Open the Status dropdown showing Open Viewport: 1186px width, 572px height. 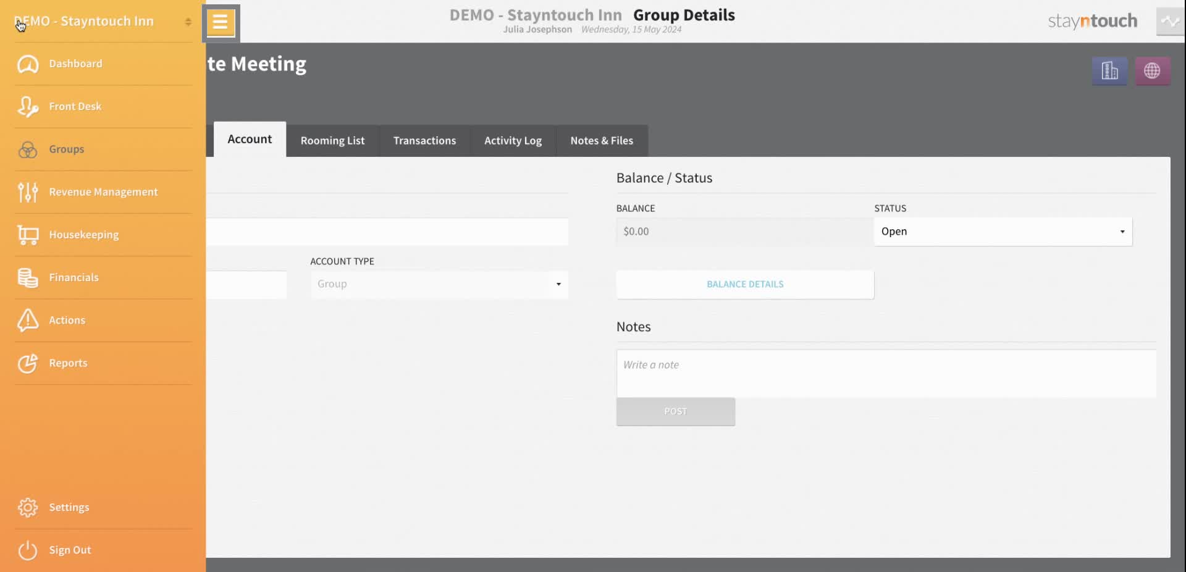click(1003, 232)
